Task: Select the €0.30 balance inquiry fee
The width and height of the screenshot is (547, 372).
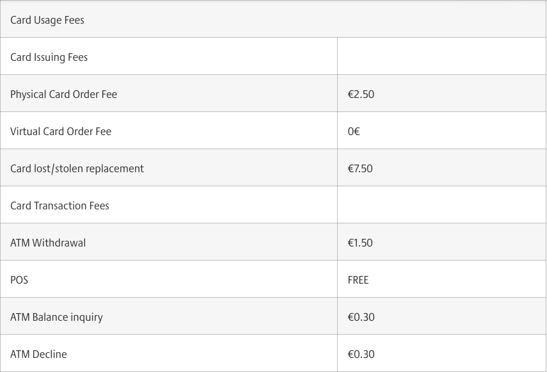Action: coord(361,317)
